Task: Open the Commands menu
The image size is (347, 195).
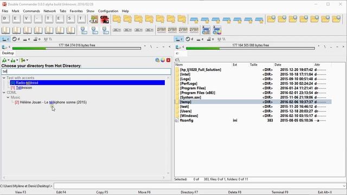Action: pos(31,11)
